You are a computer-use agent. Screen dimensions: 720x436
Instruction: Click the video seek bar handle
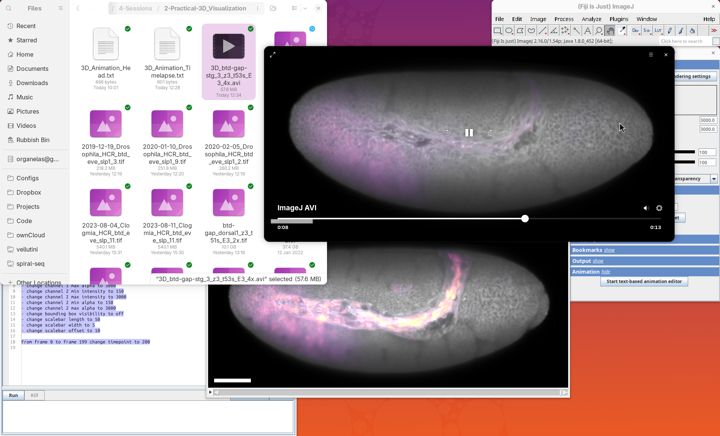click(525, 219)
